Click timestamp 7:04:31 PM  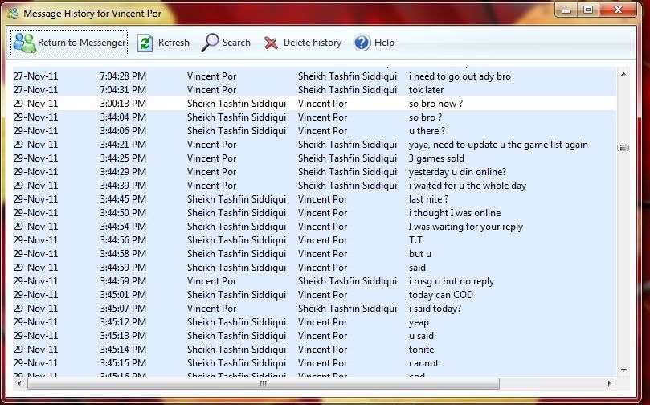123,90
